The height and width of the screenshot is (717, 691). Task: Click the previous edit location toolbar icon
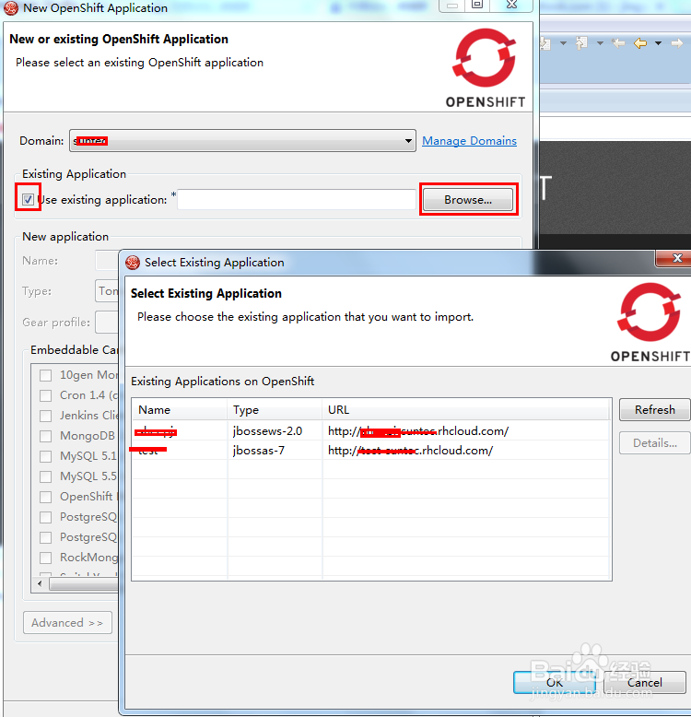click(x=618, y=43)
